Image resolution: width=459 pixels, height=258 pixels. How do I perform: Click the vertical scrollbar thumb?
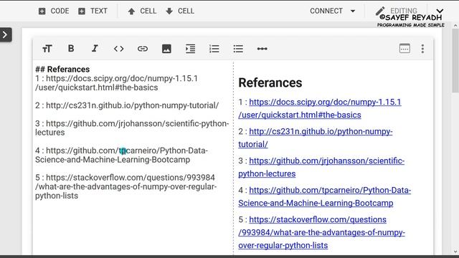click(x=455, y=61)
